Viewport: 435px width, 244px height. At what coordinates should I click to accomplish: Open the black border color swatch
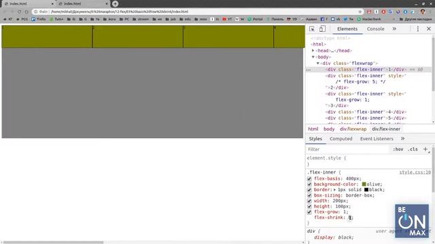[x=366, y=190]
